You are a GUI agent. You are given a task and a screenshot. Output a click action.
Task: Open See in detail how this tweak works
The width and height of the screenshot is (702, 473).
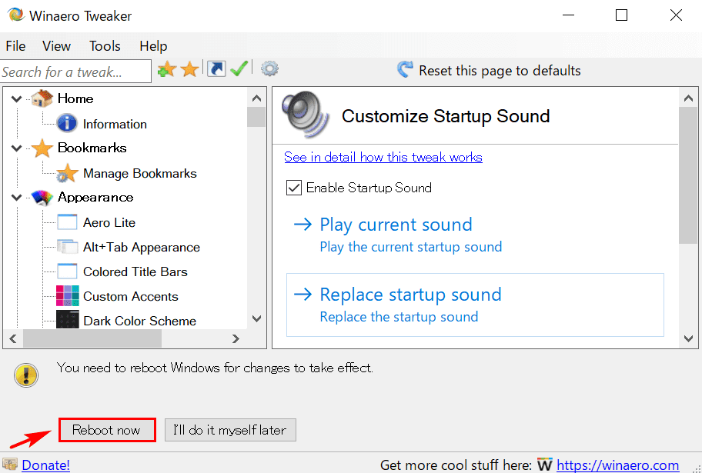[383, 157]
